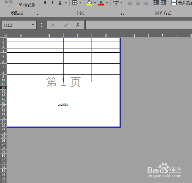This screenshot has width=192, height=183.
Task: Decrease indent
Action: [156, 3]
